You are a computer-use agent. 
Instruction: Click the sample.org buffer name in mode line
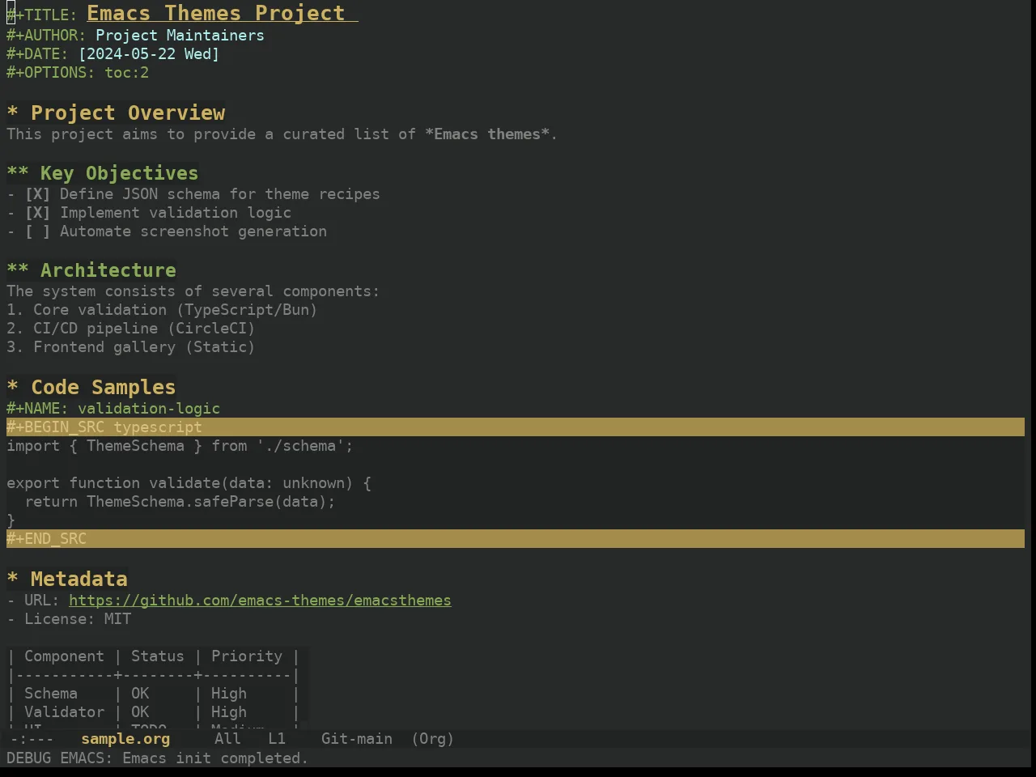point(125,739)
